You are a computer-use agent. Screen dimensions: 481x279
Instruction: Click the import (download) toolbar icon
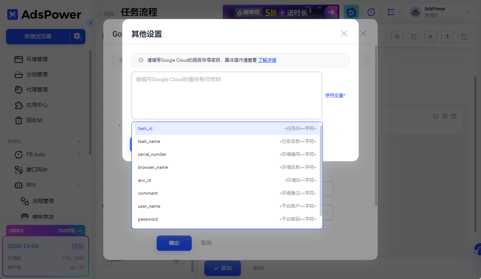430,36
